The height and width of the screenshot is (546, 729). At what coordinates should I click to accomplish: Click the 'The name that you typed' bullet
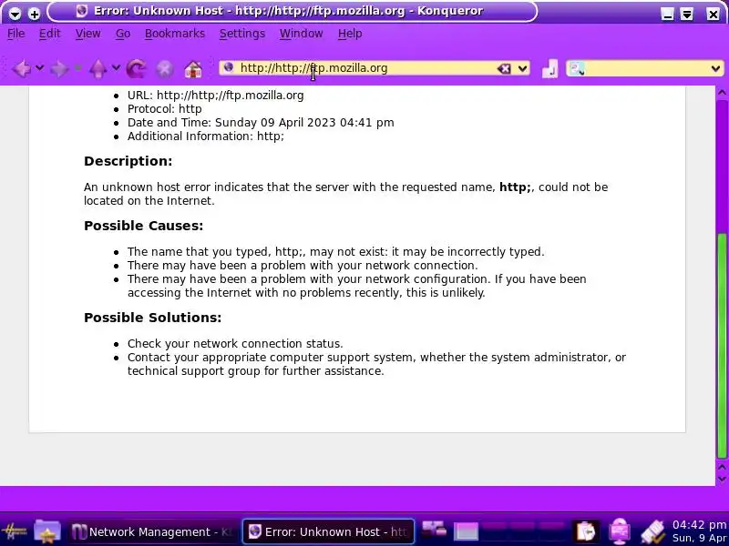point(335,252)
